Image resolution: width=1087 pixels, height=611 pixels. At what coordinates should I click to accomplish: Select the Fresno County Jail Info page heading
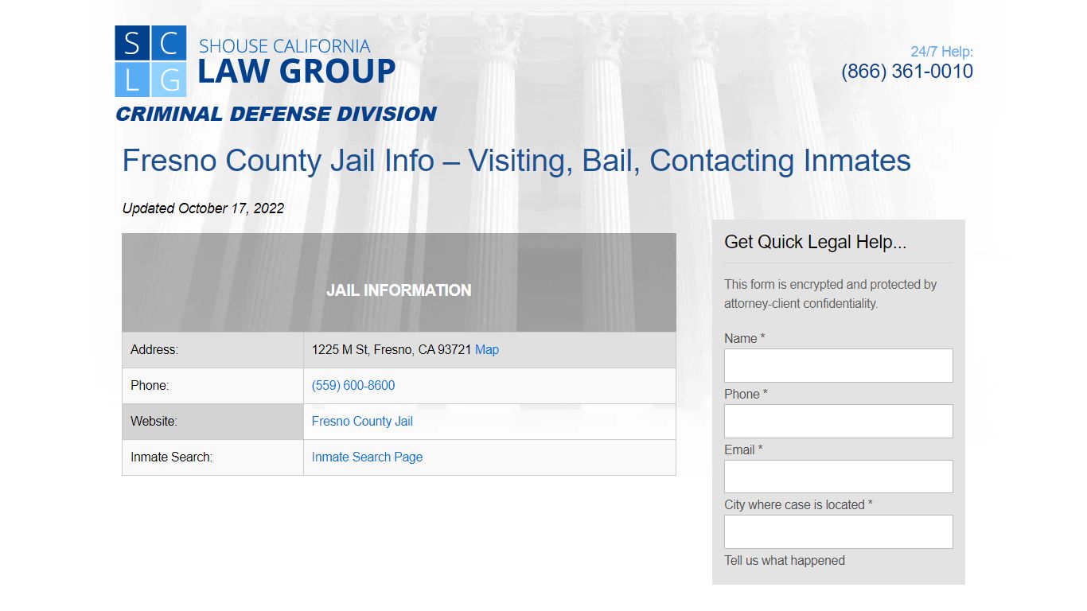point(516,161)
